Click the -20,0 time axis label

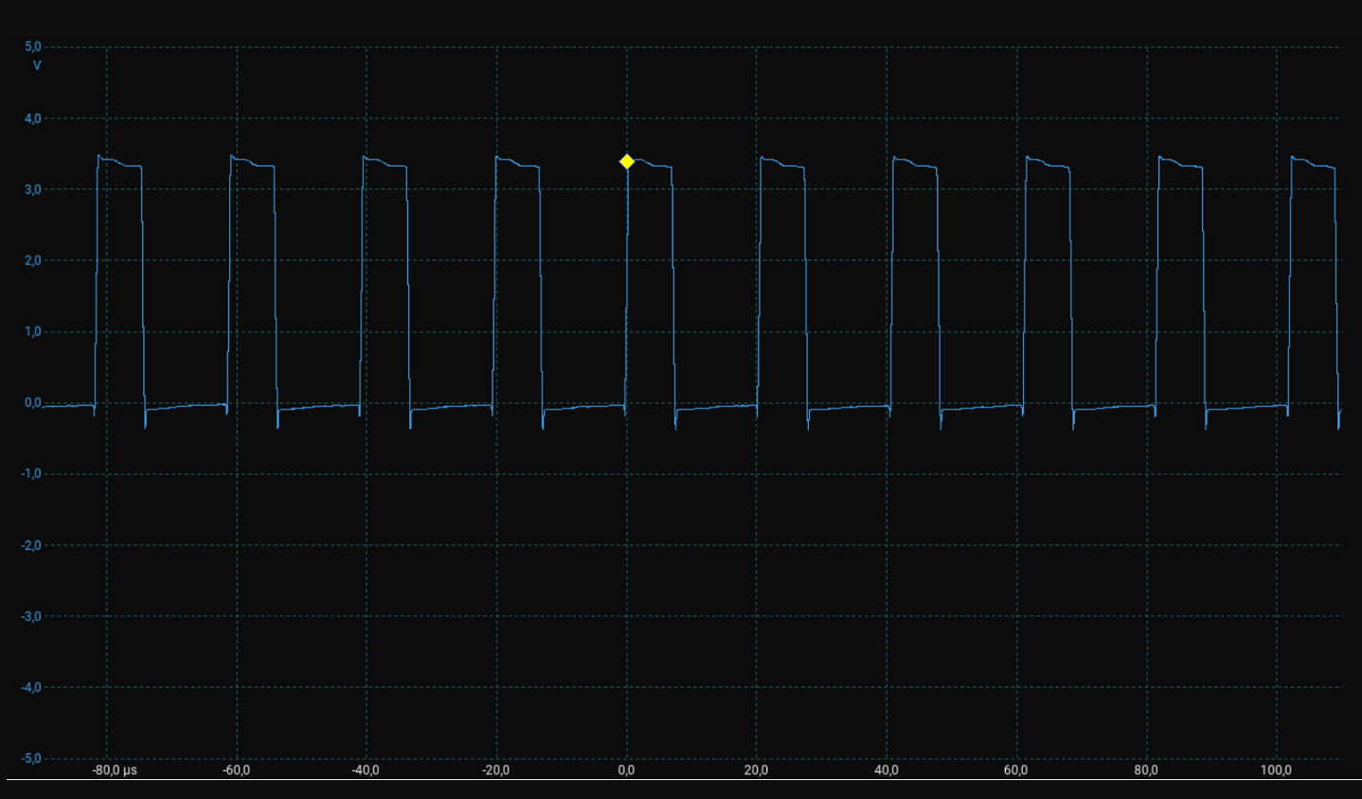tap(495, 770)
